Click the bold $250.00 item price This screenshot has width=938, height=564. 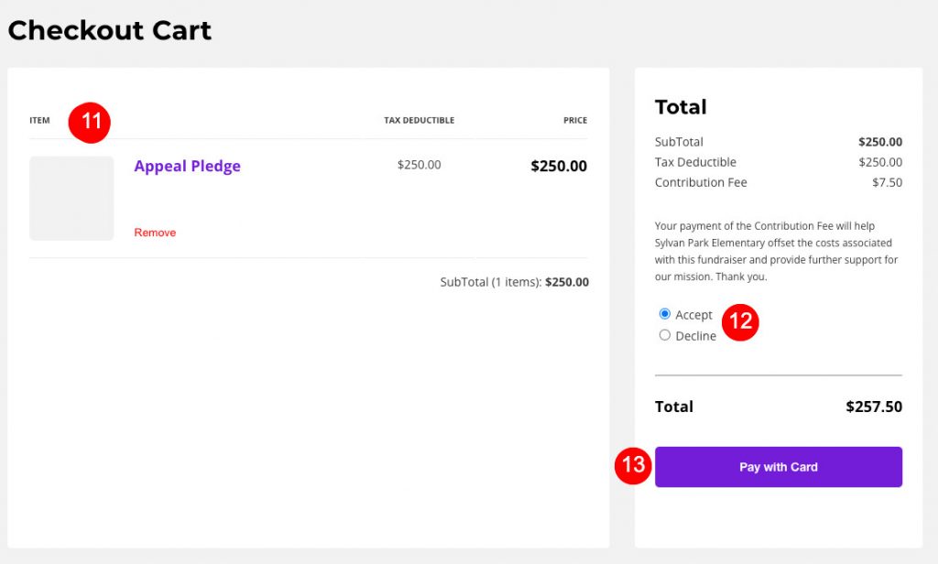(x=559, y=167)
